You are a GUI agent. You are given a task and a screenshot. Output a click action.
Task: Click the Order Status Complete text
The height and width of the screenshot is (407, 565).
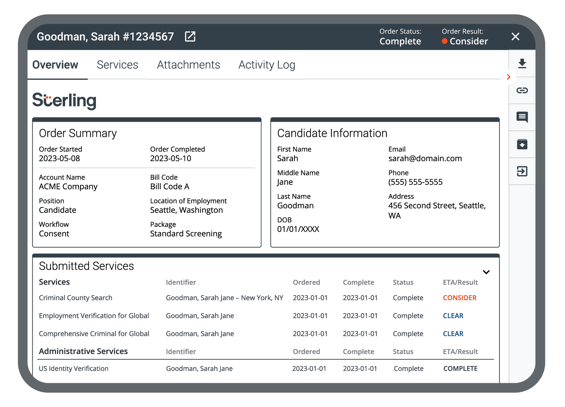click(400, 41)
